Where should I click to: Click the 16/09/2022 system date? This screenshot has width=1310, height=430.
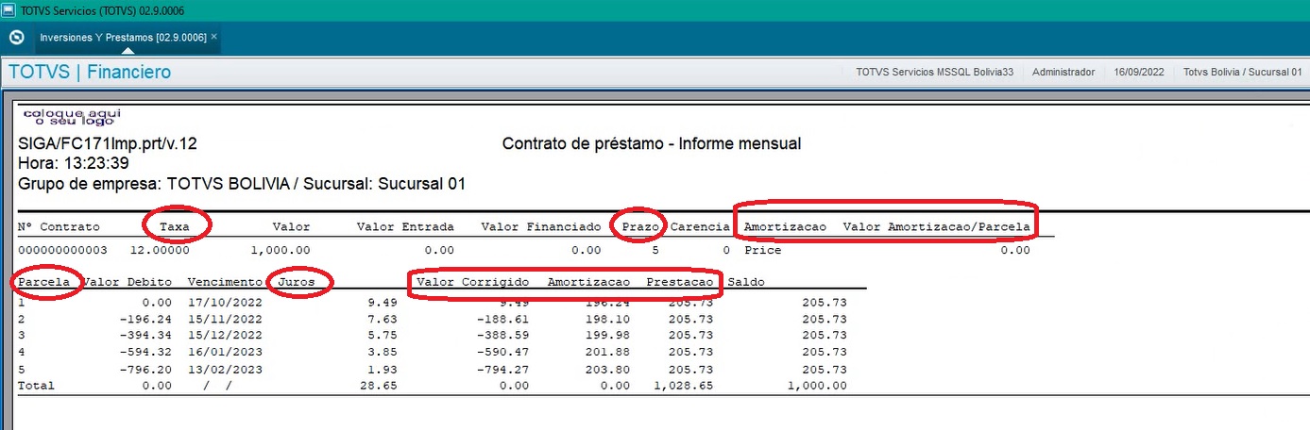click(x=1139, y=72)
